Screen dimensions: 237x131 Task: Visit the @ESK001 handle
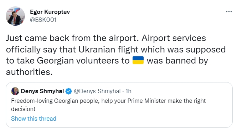(x=43, y=20)
